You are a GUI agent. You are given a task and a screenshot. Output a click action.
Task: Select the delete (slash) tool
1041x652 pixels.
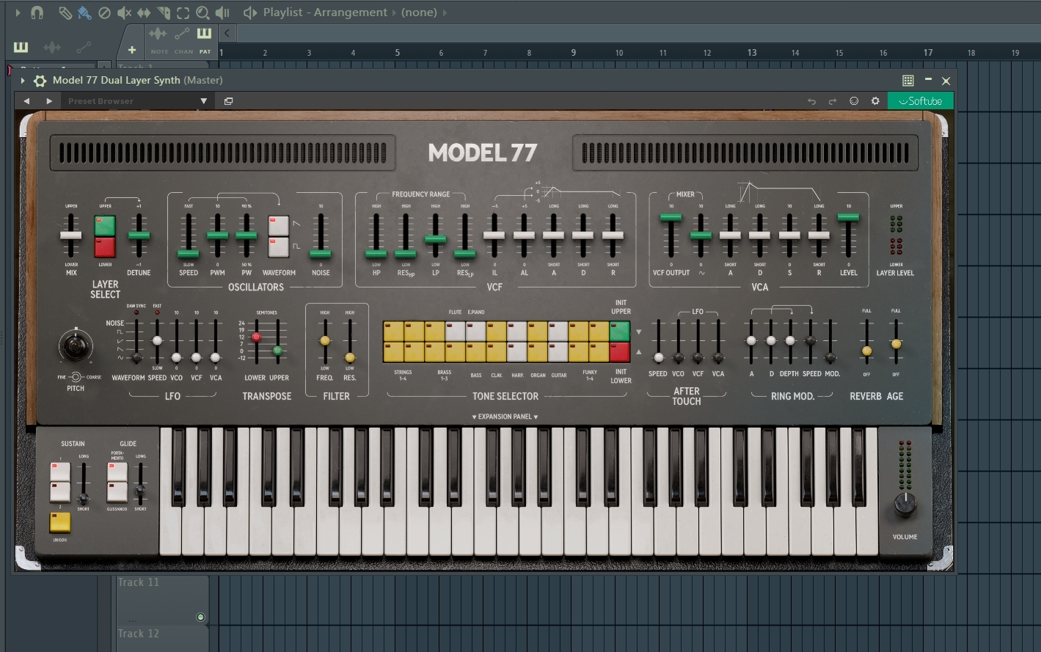[103, 12]
